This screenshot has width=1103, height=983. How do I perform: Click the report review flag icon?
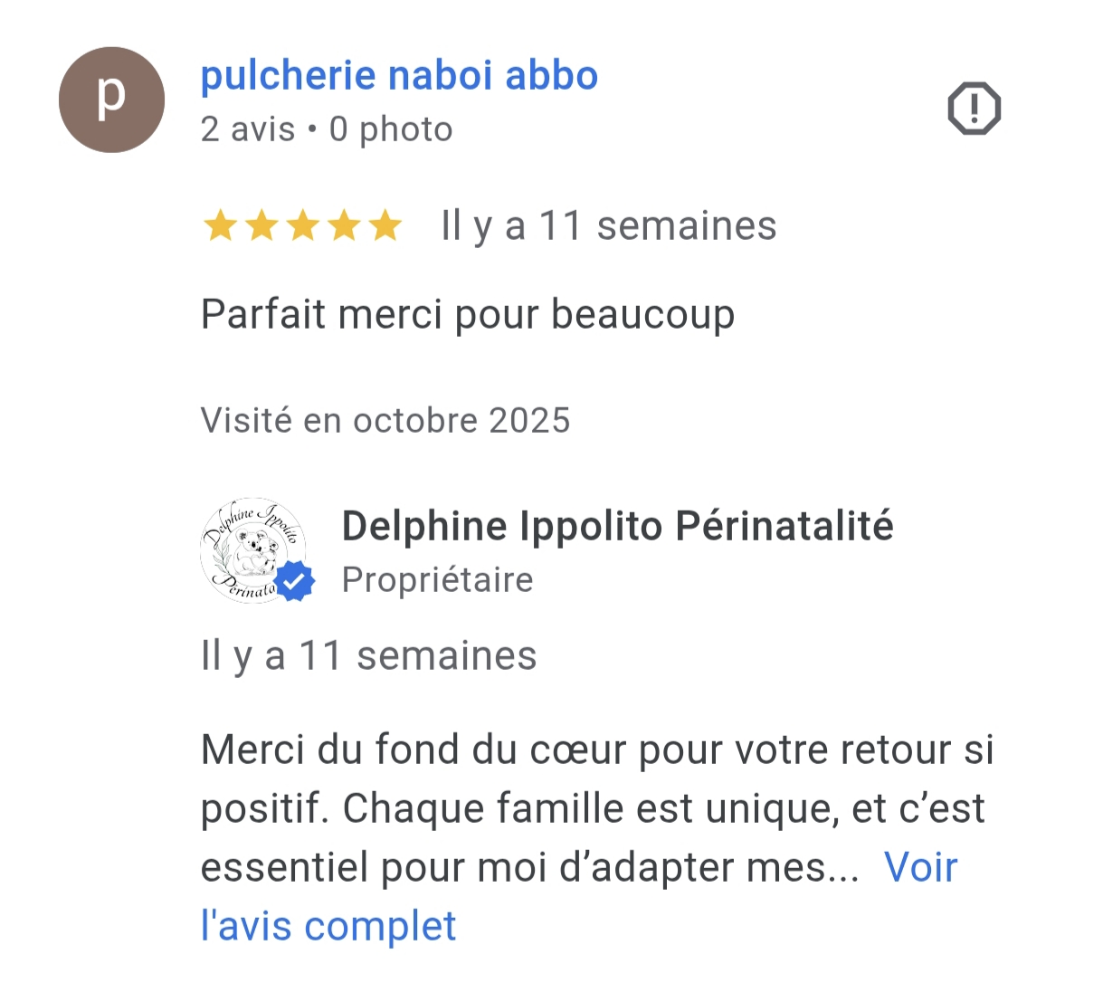click(974, 110)
